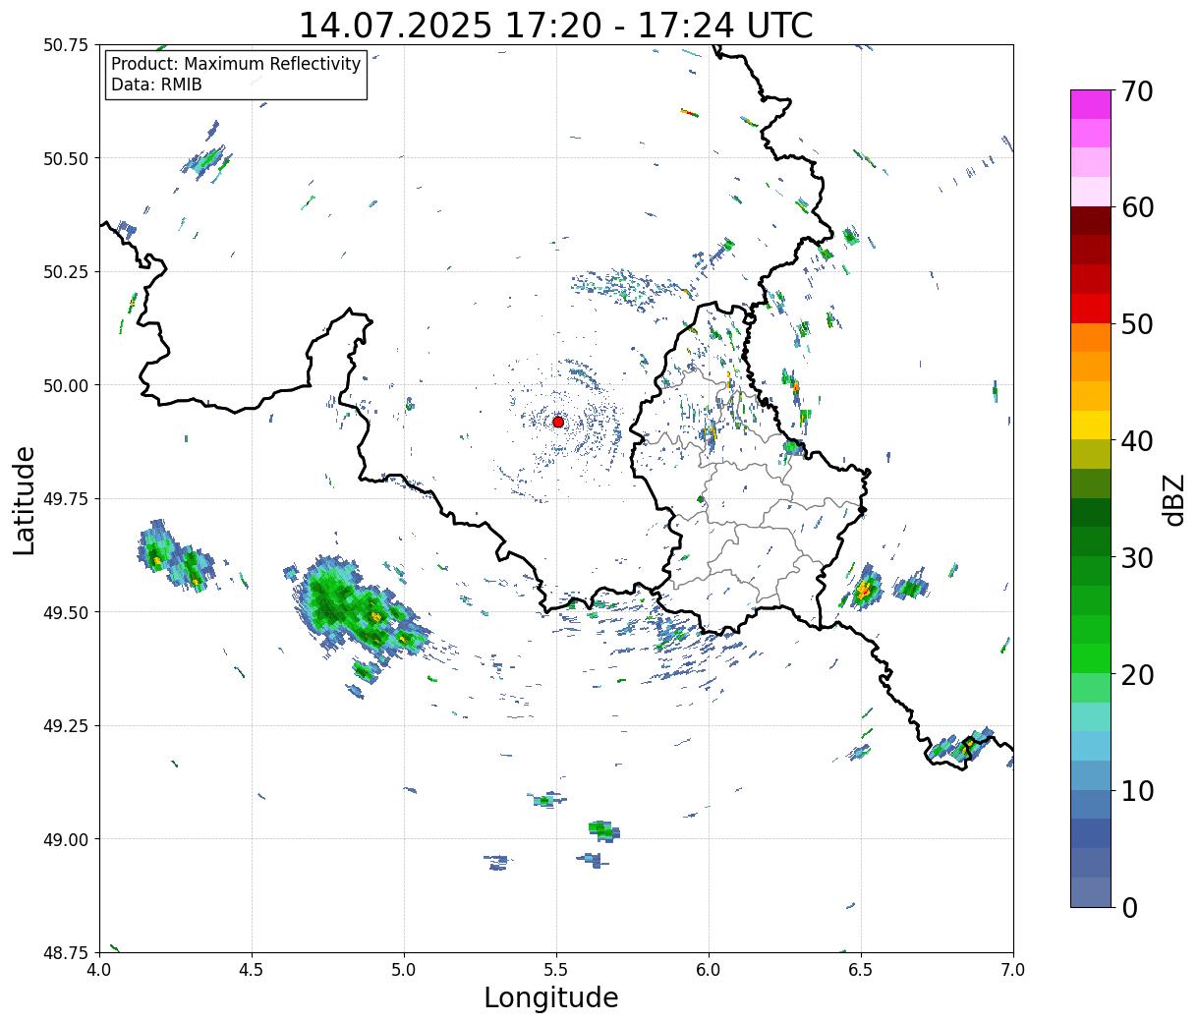Pick the bright green colorbar swatch above 20
The width and height of the screenshot is (1198, 1022).
1091,658
